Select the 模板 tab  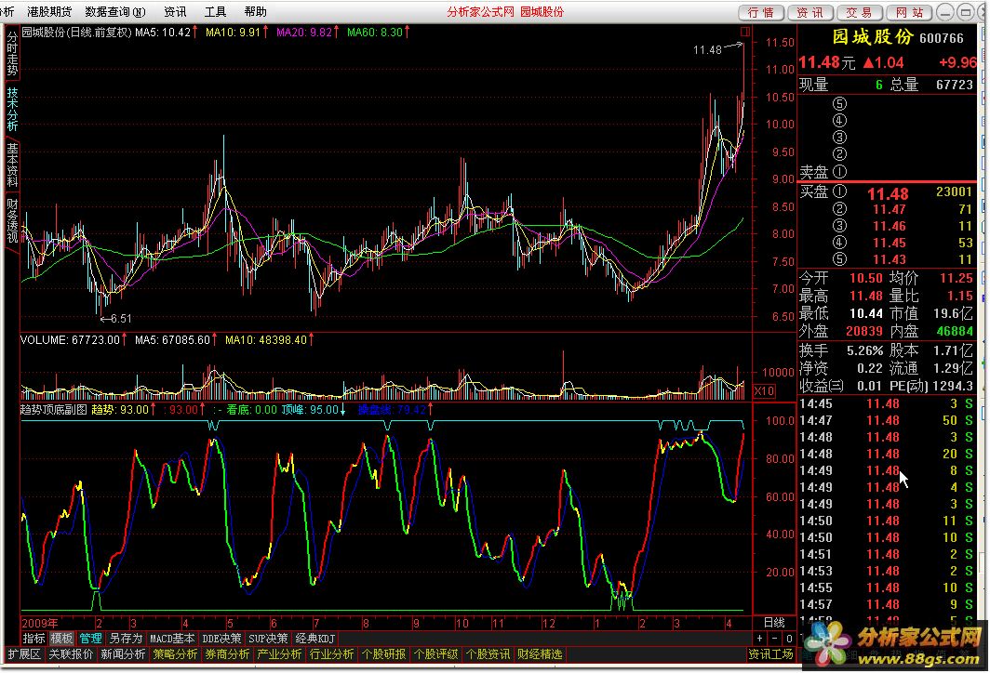click(61, 639)
